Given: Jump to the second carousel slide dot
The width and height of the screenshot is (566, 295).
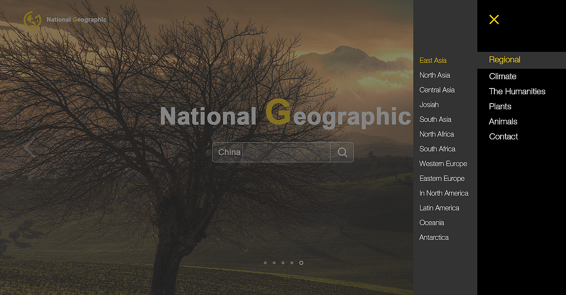Looking at the screenshot, I should click(x=274, y=263).
